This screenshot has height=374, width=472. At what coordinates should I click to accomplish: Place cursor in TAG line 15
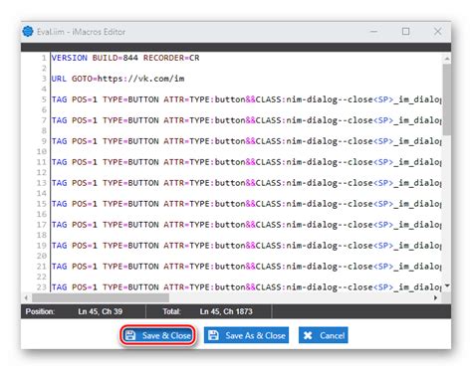(246, 204)
